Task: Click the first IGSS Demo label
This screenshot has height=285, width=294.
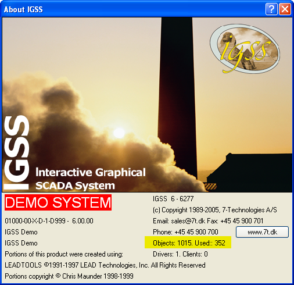Action: tap(21, 232)
